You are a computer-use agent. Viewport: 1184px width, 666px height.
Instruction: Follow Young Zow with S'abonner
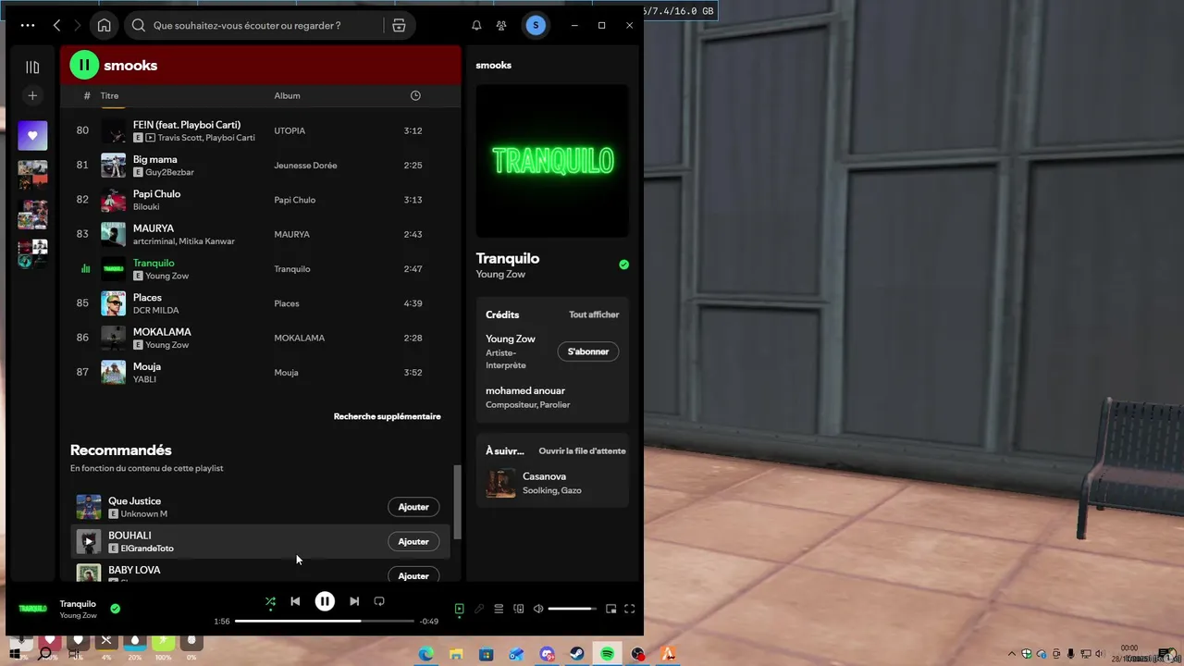[588, 351]
